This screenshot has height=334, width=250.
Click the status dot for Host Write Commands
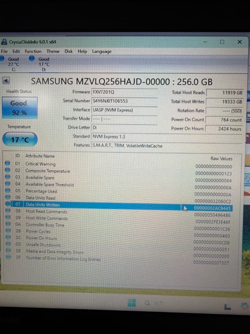coord(8,217)
